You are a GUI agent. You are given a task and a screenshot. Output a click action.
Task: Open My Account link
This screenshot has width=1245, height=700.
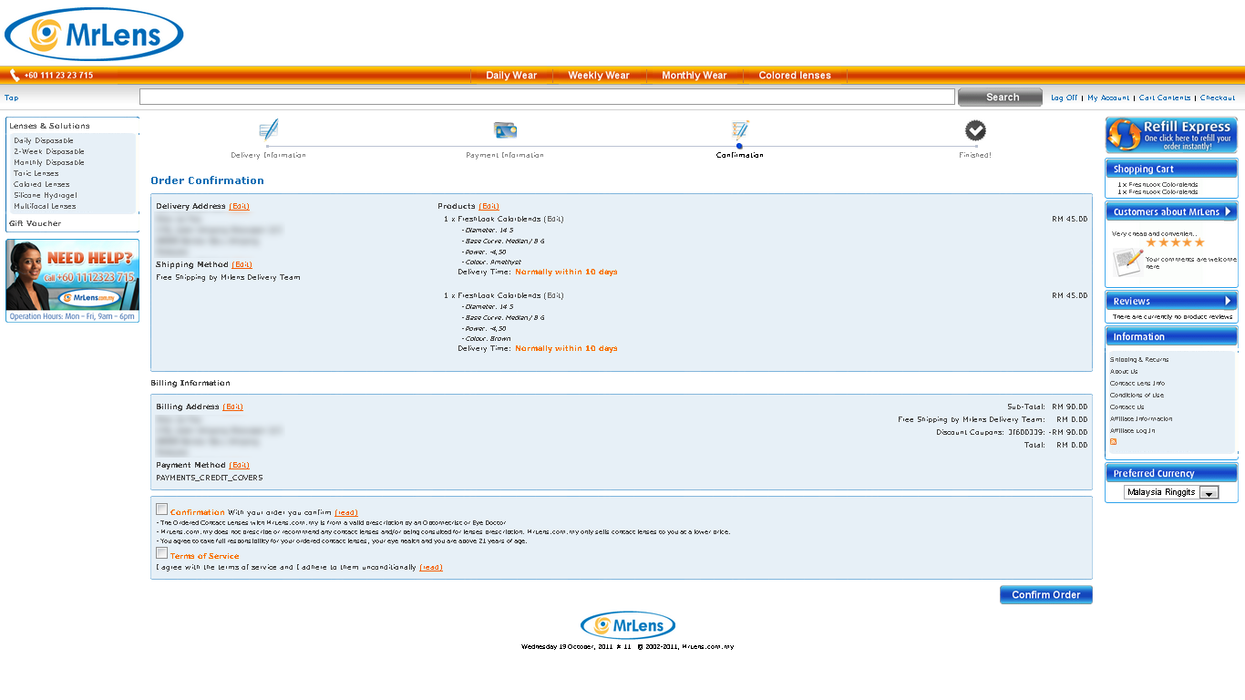point(1108,98)
